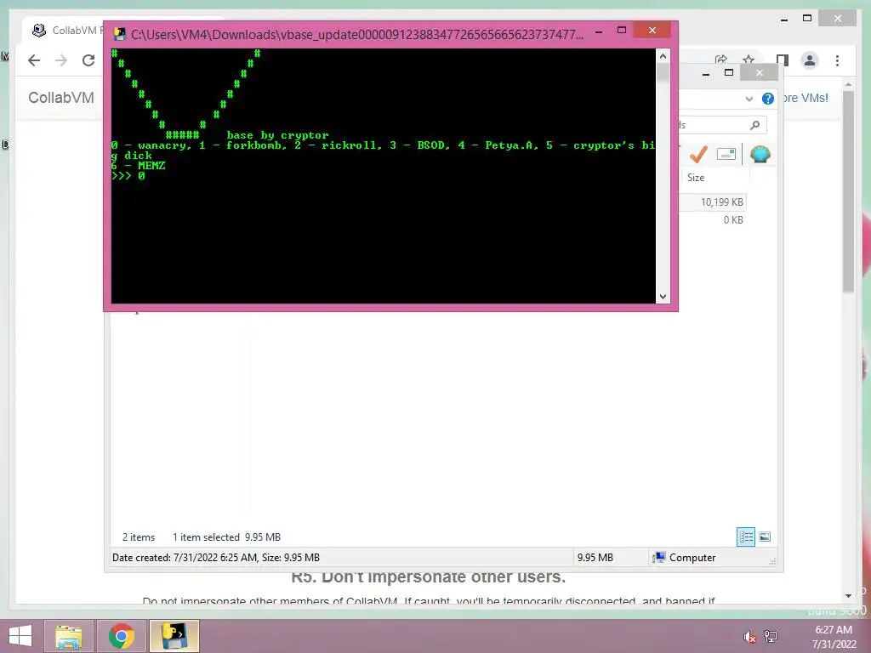Image resolution: width=871 pixels, height=653 pixels.
Task: Open Chrome profile avatar menu
Action: point(810,60)
